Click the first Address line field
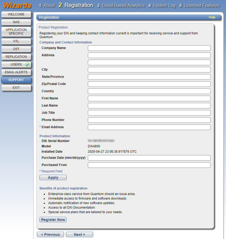Screen dimensions: 226x239 pos(149,55)
